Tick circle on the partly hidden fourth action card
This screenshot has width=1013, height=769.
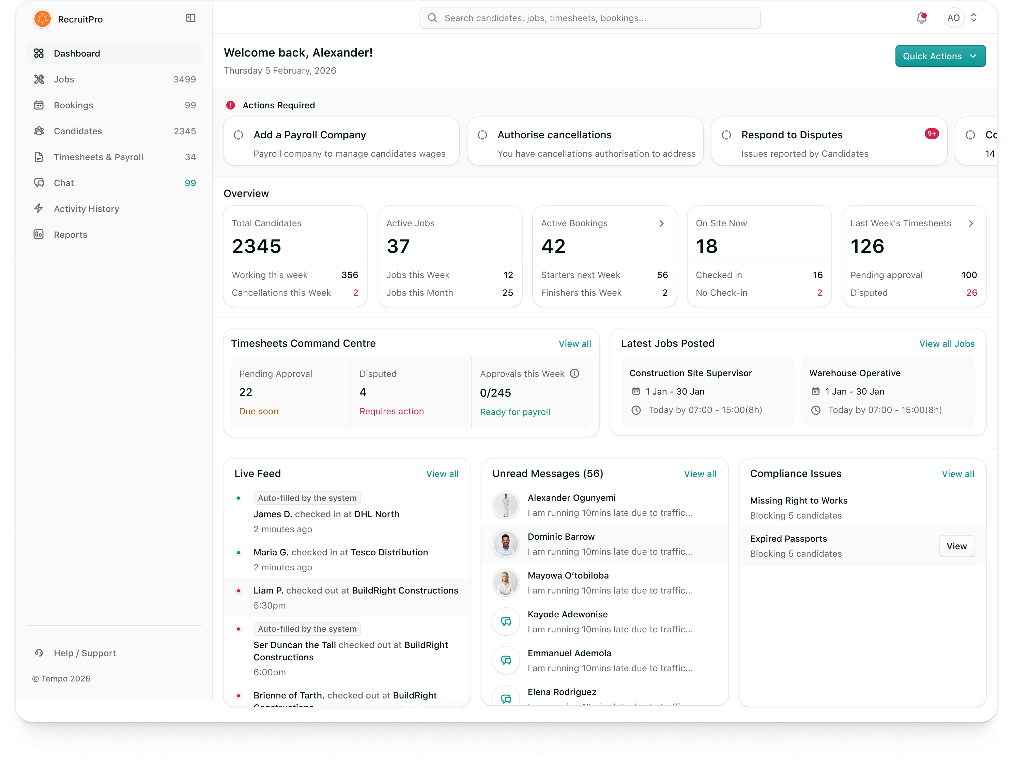[970, 135]
